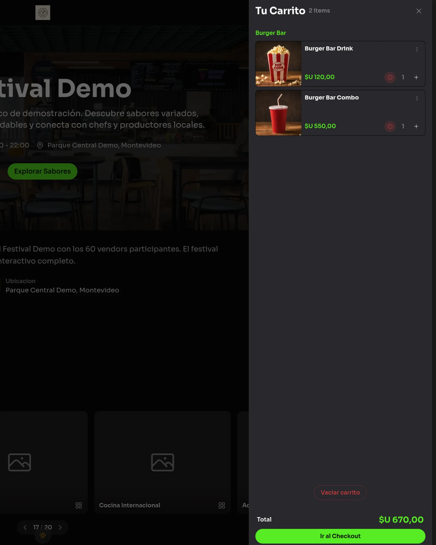This screenshot has width=436, height=545.
Task: Click Parque Central Demo address under Ubicacion
Action: (62, 290)
